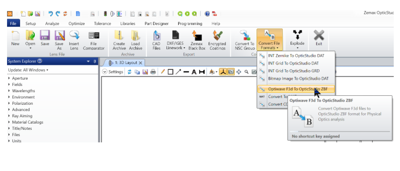Expand the Aperture section
This screenshot has height=171, width=400.
9,78
